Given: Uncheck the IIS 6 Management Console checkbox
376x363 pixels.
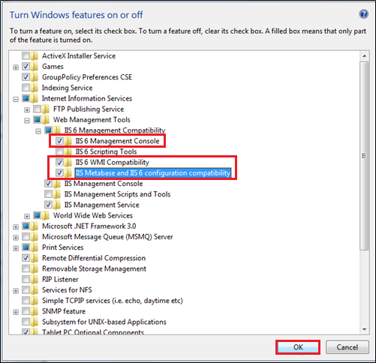Looking at the screenshot, I should coord(59,141).
